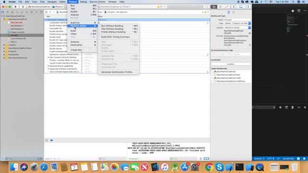
Task: Open the Build For submenu
Action: 82,23
